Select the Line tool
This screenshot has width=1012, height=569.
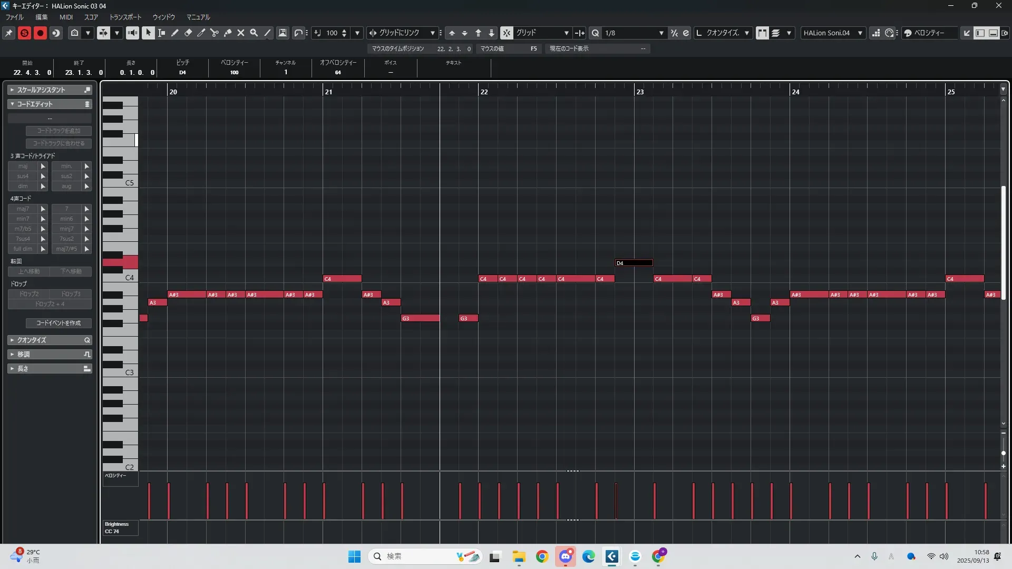point(268,33)
